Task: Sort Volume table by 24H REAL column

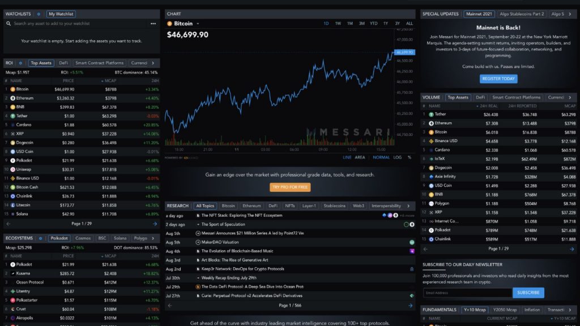Action: coord(487,106)
